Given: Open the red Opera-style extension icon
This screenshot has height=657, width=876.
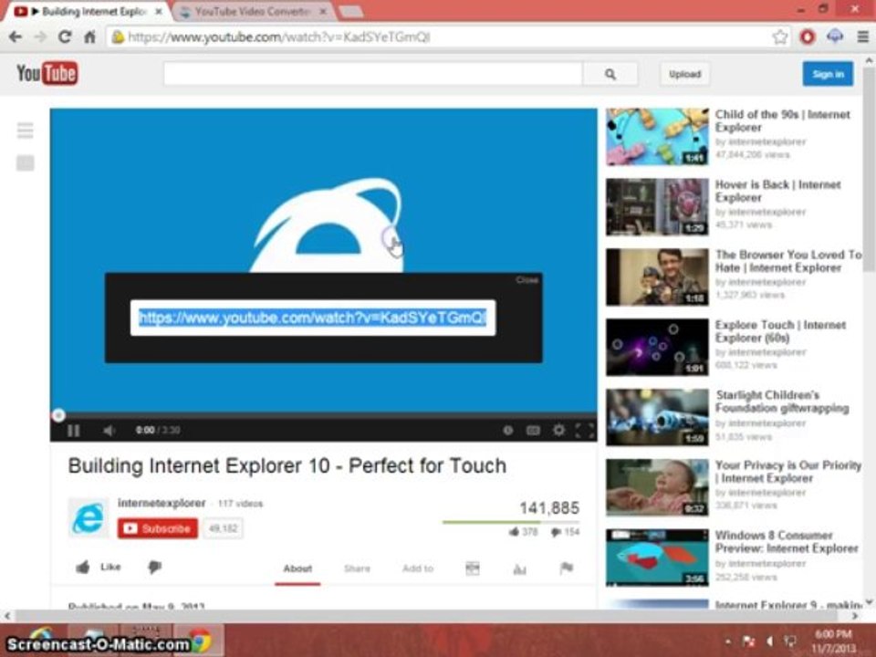Looking at the screenshot, I should point(808,37).
